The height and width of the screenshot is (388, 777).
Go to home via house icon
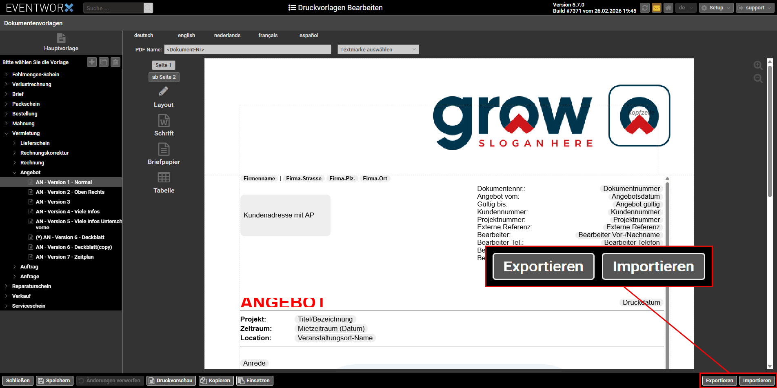668,8
